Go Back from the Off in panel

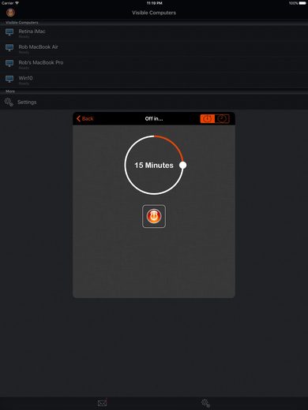pos(85,118)
